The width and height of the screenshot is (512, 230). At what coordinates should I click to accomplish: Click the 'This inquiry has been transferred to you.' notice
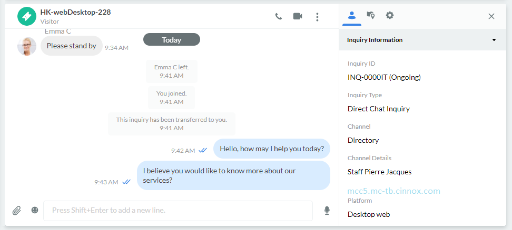point(171,123)
